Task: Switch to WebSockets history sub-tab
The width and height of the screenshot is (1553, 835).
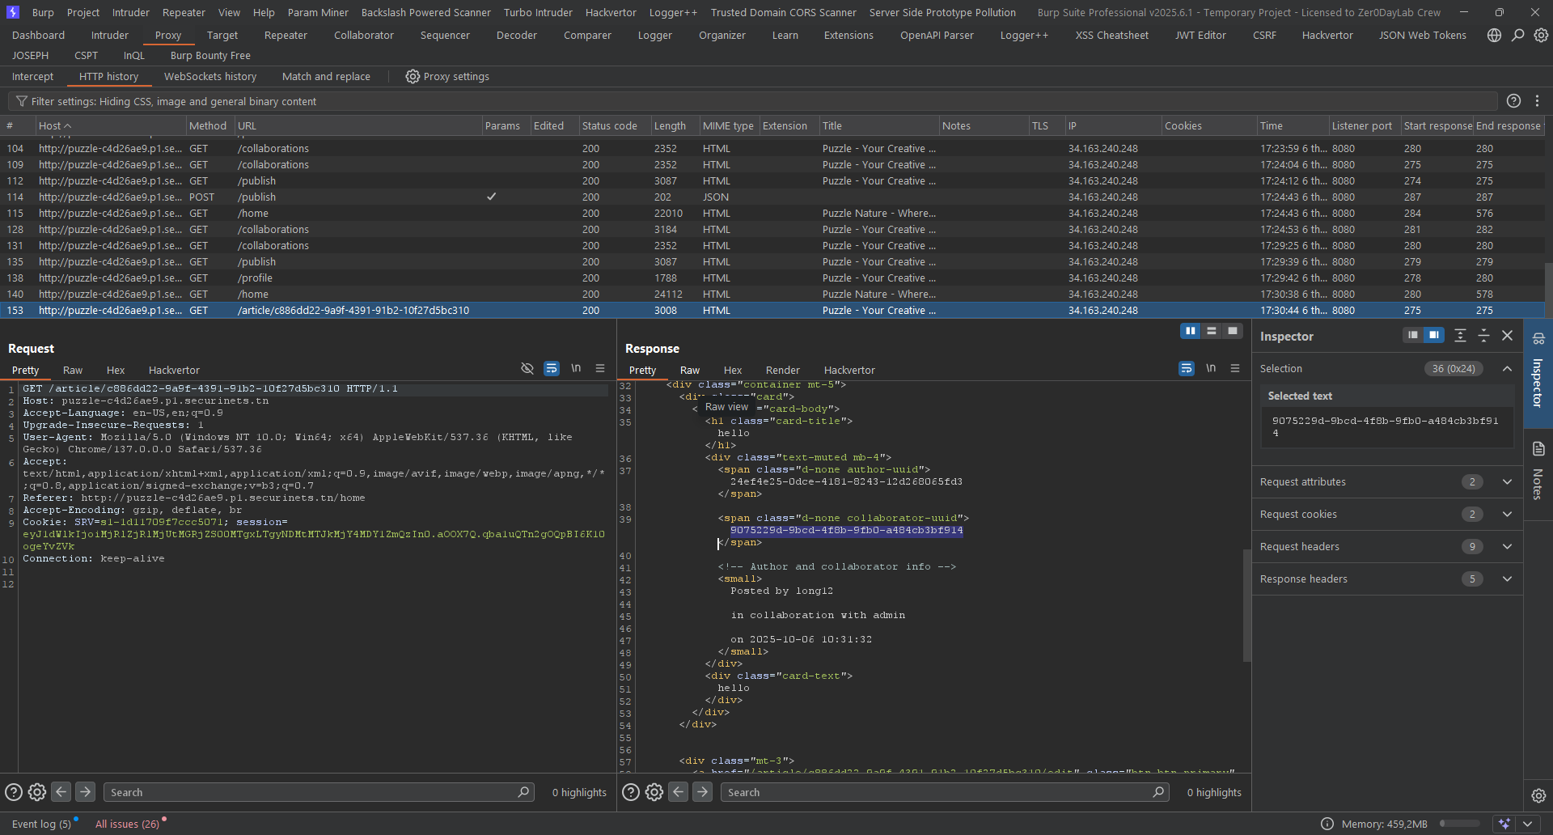Action: 210,77
